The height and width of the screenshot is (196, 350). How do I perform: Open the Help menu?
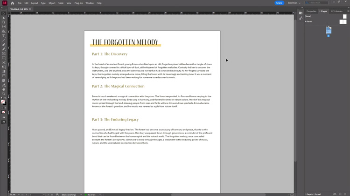click(x=99, y=3)
